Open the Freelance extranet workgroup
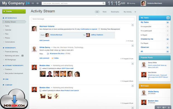This screenshot has width=173, height=109. click(8, 69)
